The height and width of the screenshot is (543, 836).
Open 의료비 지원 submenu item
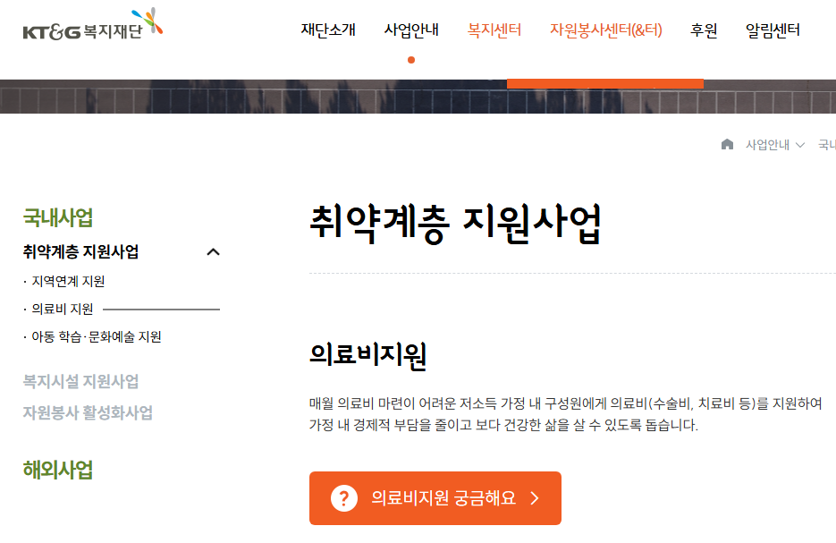62,309
